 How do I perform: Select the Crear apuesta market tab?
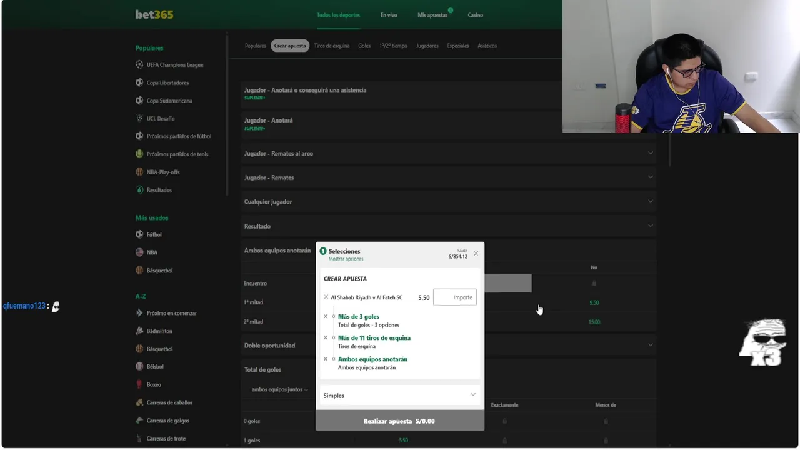[x=290, y=46]
